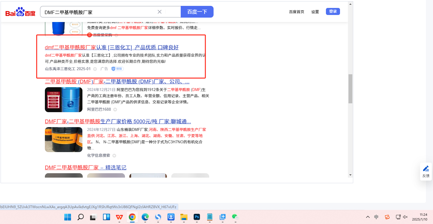433x224 pixels.
Task: Click the blue 登录 login button
Action: (333, 11)
